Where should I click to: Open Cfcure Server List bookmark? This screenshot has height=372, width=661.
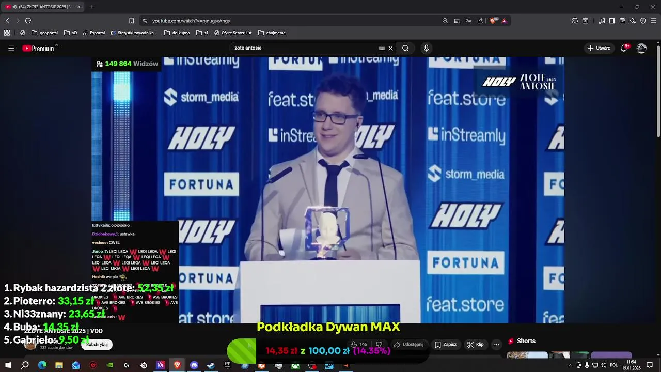(x=233, y=33)
